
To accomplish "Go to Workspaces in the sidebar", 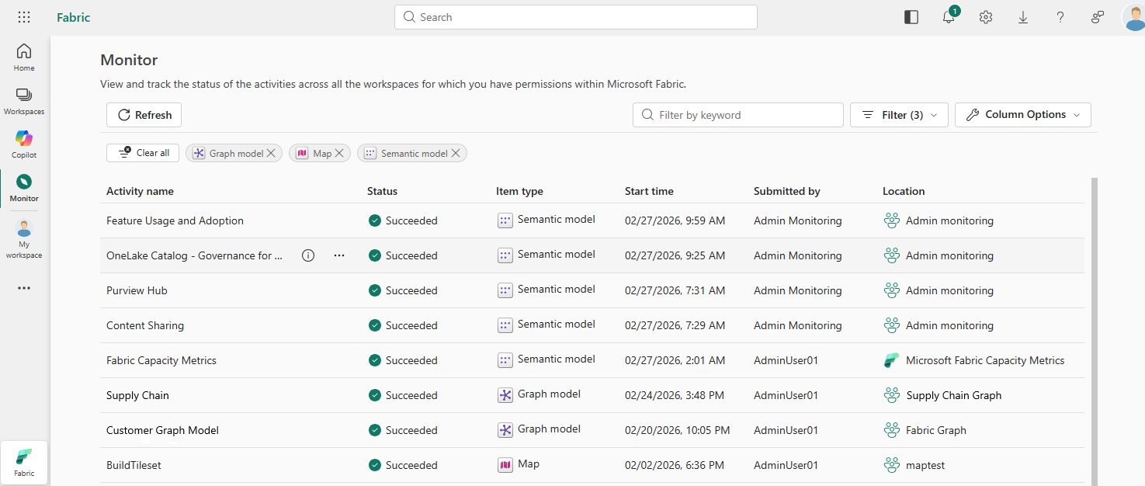I will click(x=24, y=100).
